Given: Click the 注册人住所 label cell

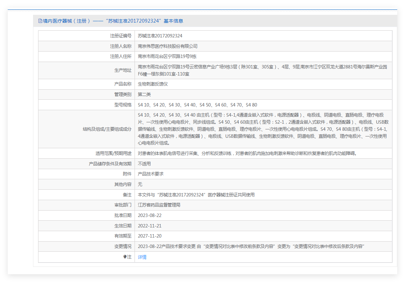Looking at the screenshot, I should tap(86, 57).
